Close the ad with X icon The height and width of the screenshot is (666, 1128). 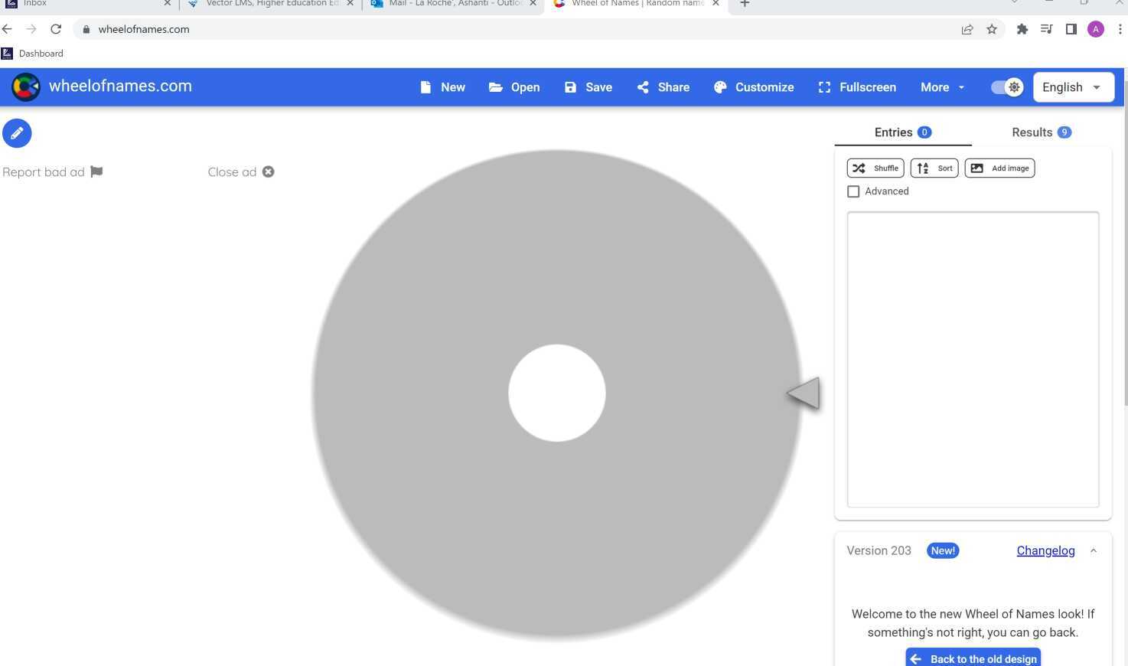point(268,171)
